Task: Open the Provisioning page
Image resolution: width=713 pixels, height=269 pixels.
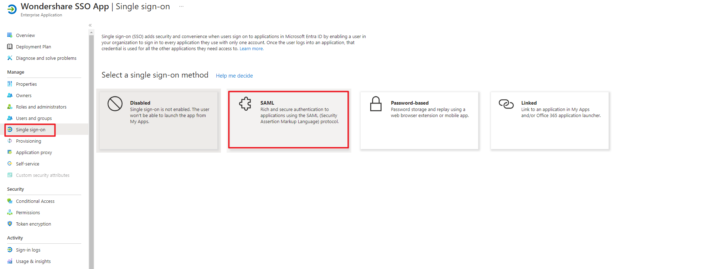Action: point(29,141)
